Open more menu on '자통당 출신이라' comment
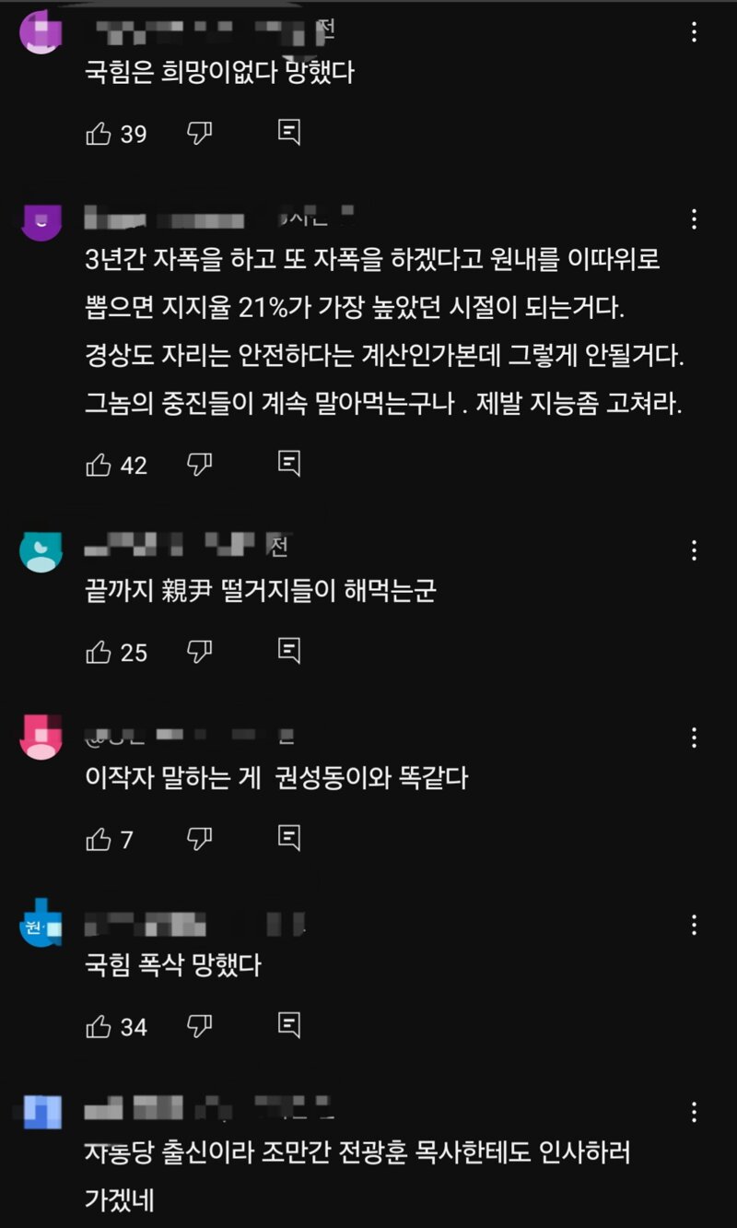Image resolution: width=737 pixels, height=1228 pixels. 694,1112
